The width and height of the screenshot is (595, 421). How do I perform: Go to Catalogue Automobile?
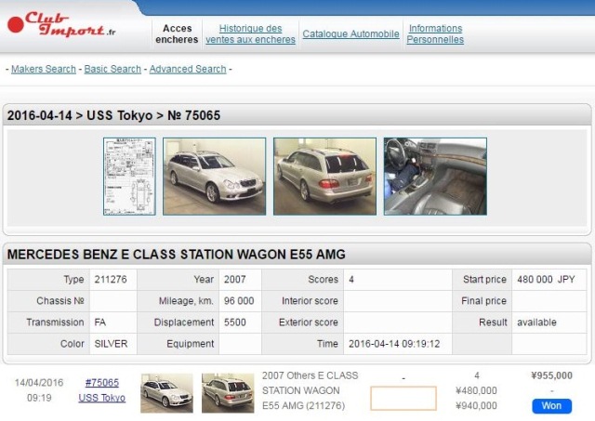350,34
